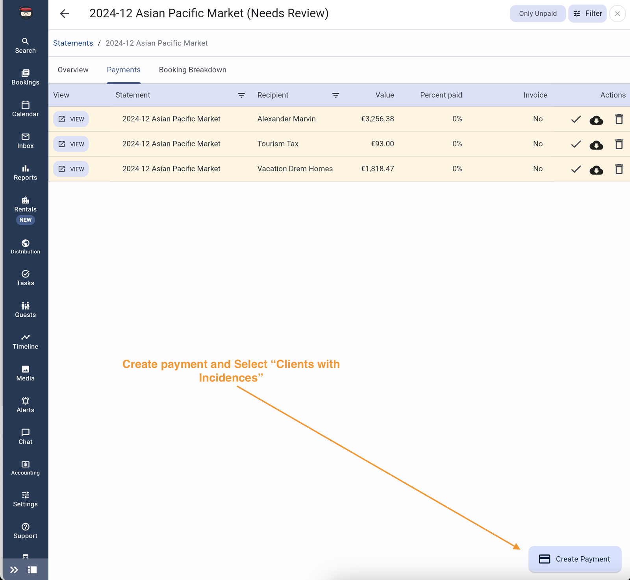
Task: Open the Statements breadcrumb link
Action: click(73, 43)
